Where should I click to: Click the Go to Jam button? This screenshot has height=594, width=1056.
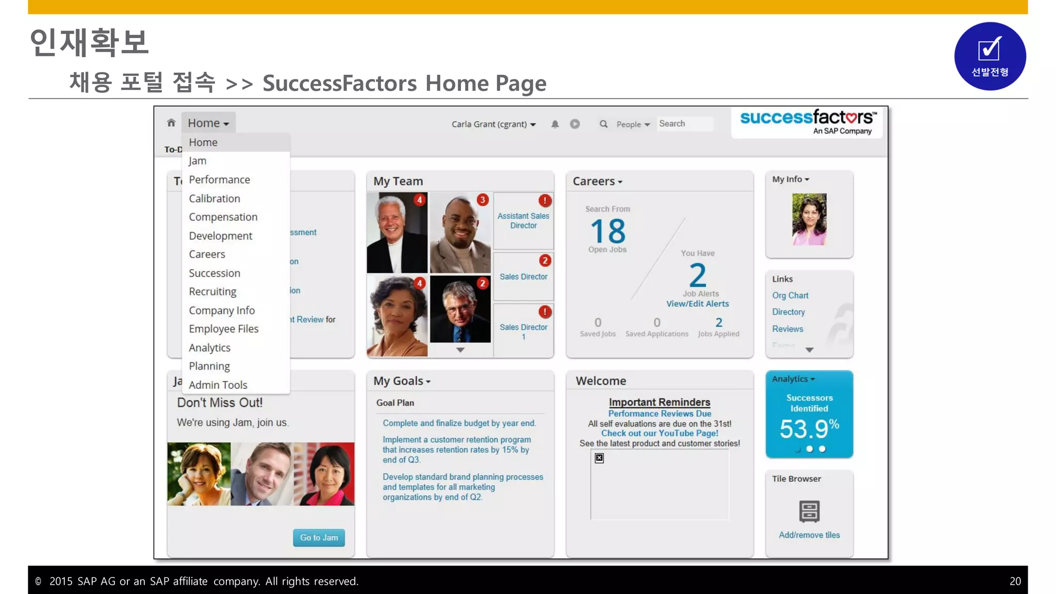(x=319, y=537)
